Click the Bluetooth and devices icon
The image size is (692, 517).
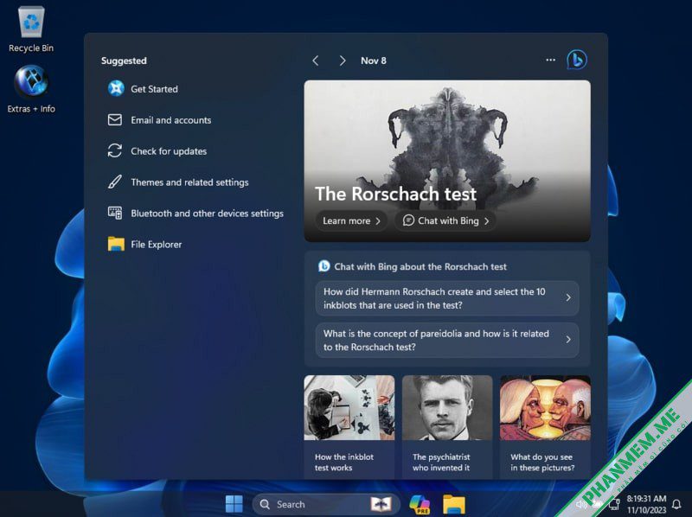(115, 213)
